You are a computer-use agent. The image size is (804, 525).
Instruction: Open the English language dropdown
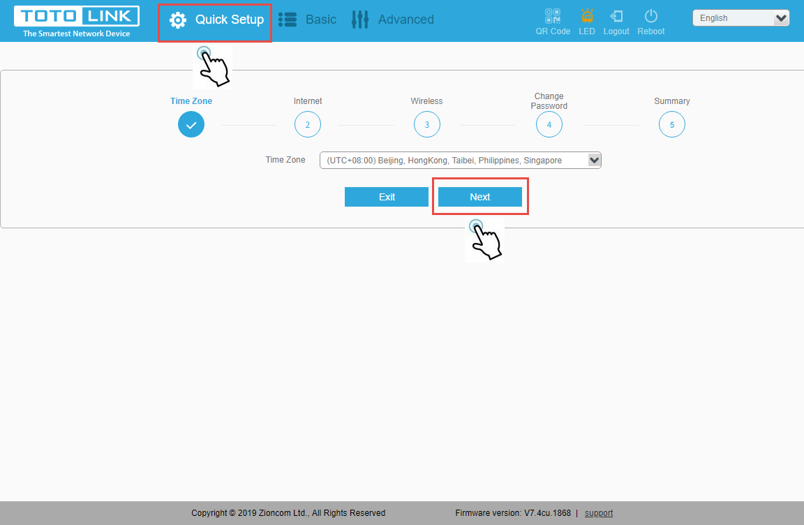(x=741, y=18)
